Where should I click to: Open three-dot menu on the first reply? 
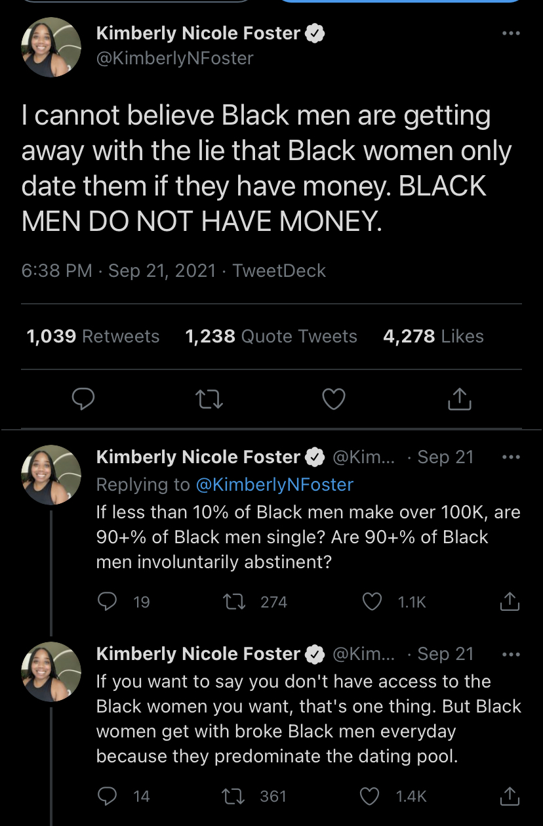click(511, 457)
